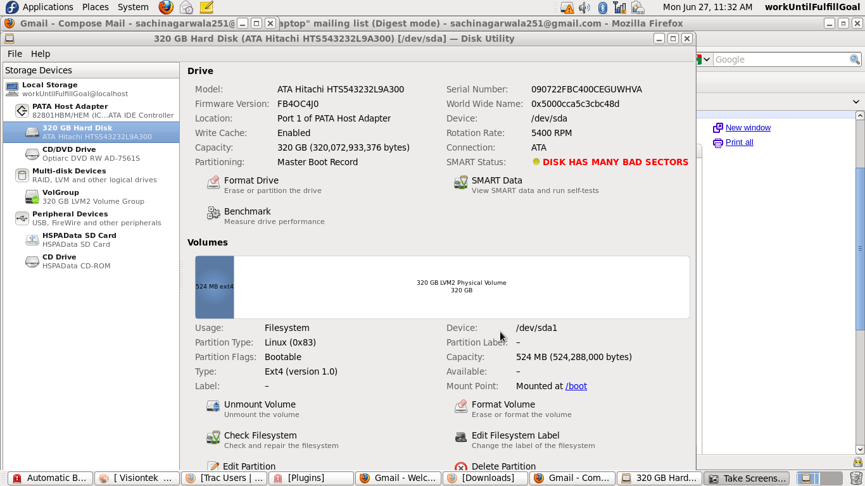Click the Fedora logo in top panel
865x486 pixels.
coord(12,7)
